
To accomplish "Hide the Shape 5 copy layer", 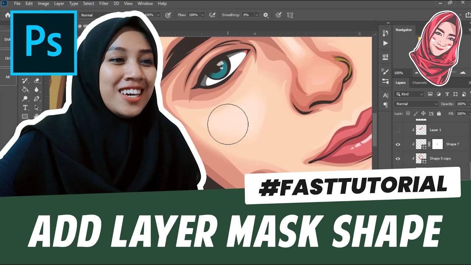I will 398,159.
